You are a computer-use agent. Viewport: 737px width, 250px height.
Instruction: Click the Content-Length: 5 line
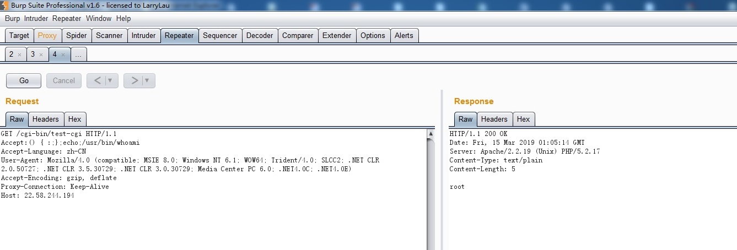point(482,169)
